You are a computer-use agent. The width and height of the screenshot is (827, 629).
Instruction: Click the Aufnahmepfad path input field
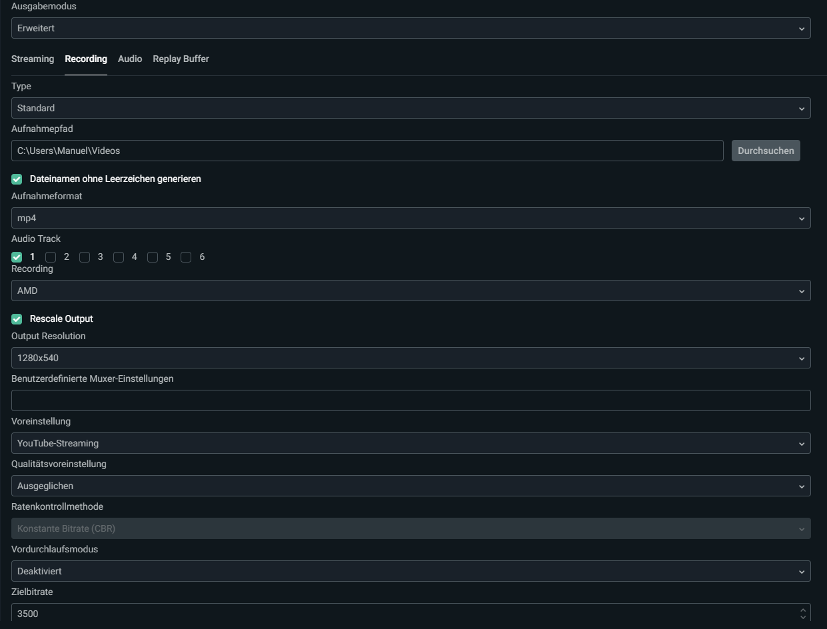pyautogui.click(x=367, y=151)
